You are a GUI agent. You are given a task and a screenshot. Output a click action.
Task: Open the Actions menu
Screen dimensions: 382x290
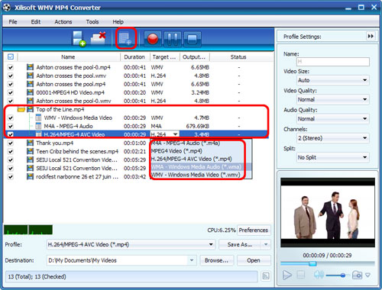[x=63, y=22]
